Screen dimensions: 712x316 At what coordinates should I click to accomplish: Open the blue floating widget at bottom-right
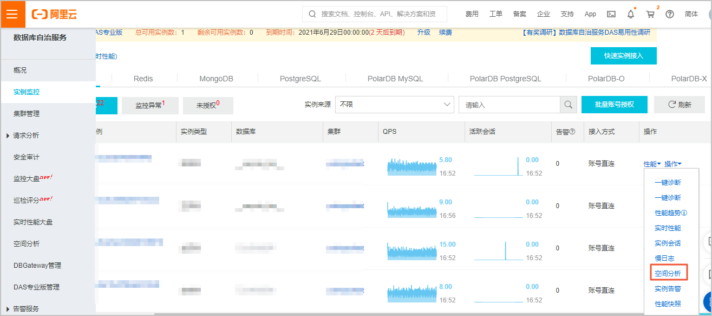point(707,301)
